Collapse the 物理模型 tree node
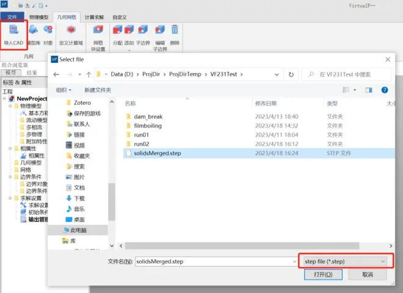The width and height of the screenshot is (403, 293). (10, 106)
